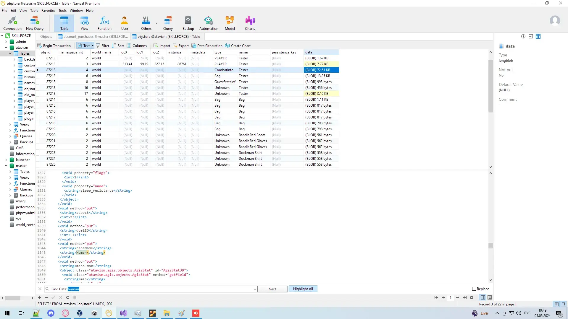Expand the atavism Views node
Screen dimensions: 568x319
(10, 124)
